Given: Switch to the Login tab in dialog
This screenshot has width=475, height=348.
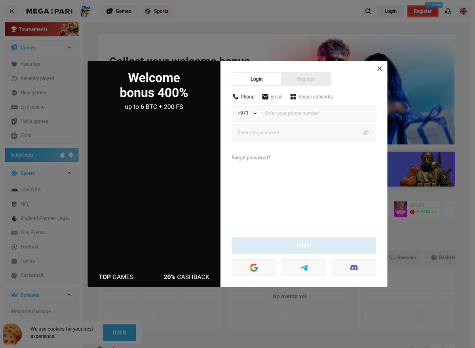Looking at the screenshot, I should point(256,79).
